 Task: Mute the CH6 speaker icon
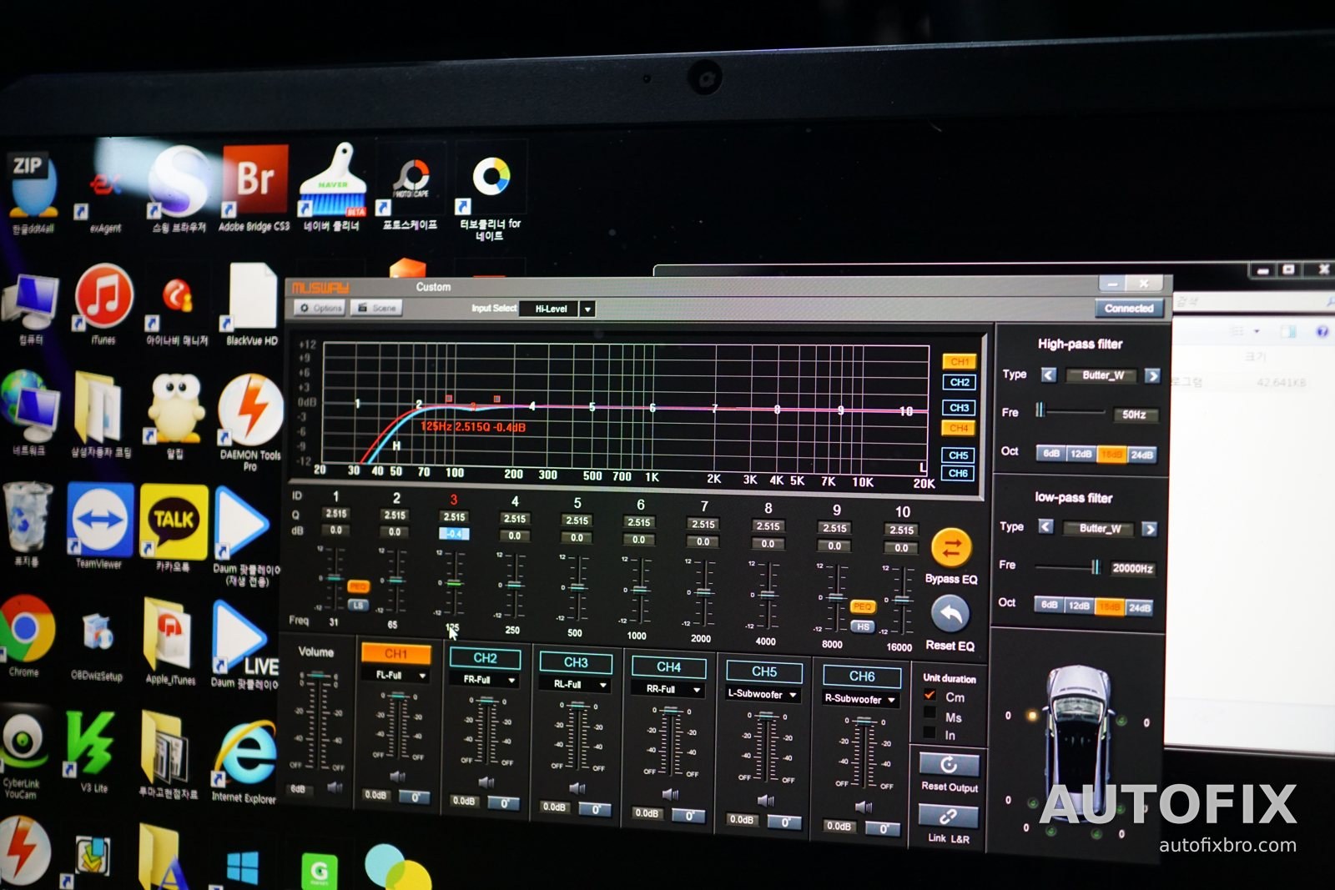pyautogui.click(x=864, y=807)
